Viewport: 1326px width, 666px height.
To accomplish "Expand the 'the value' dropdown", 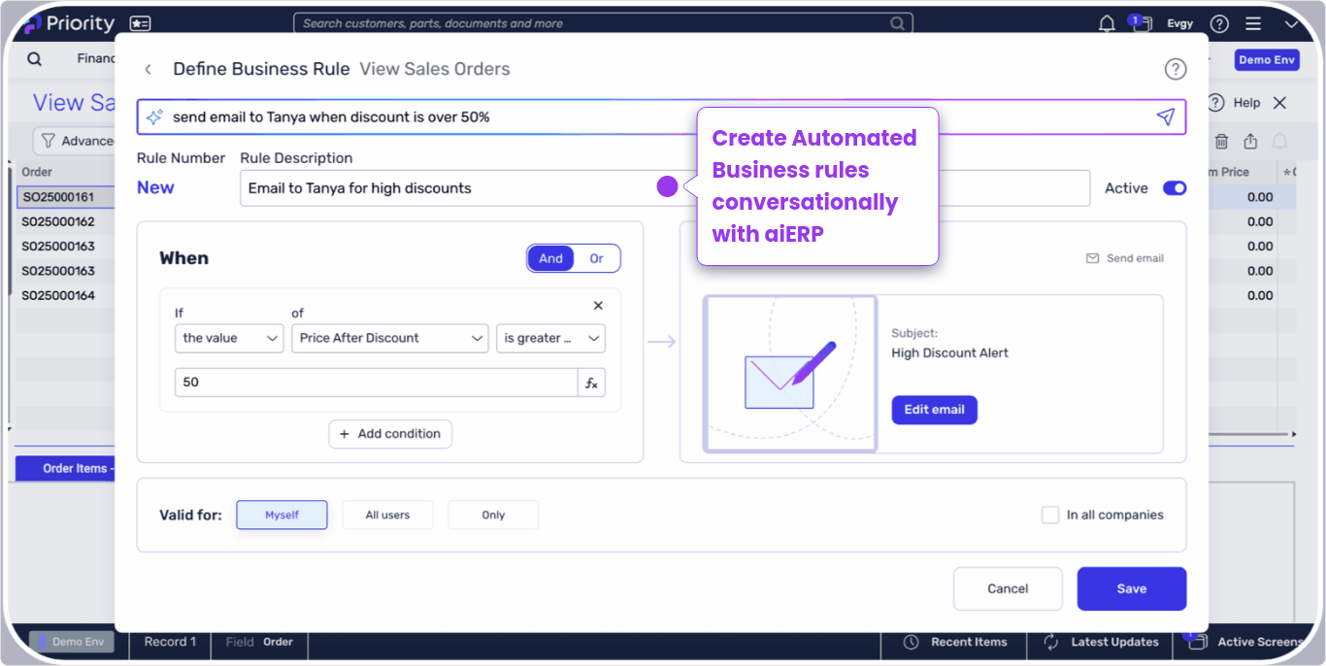I will click(x=229, y=338).
